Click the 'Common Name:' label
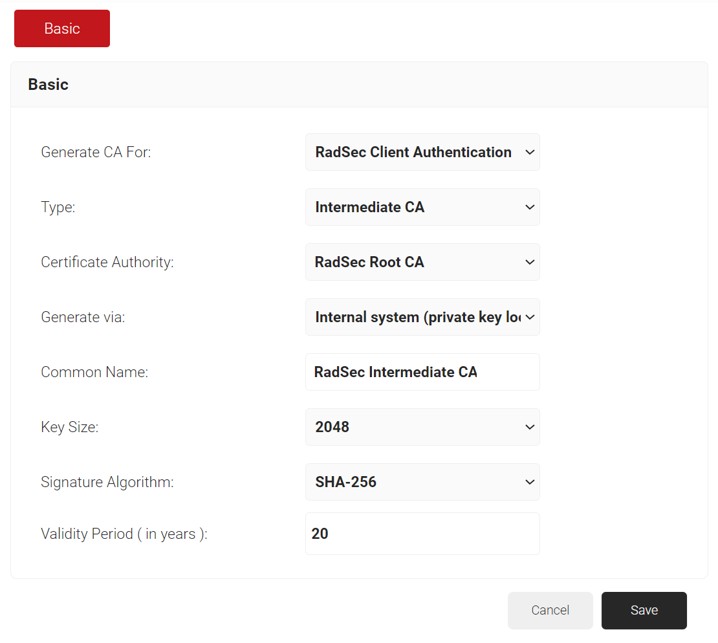The height and width of the screenshot is (643, 718). (94, 372)
